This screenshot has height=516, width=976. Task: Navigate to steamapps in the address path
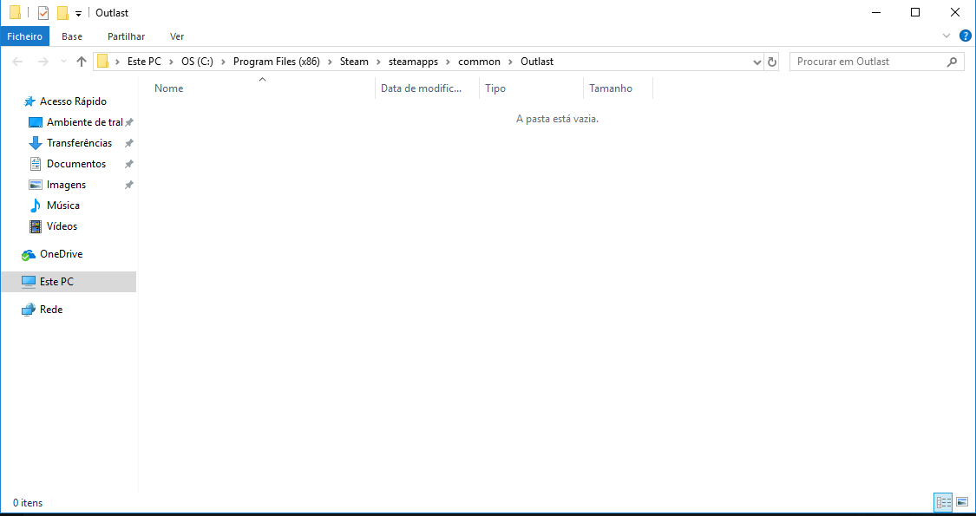click(x=413, y=62)
